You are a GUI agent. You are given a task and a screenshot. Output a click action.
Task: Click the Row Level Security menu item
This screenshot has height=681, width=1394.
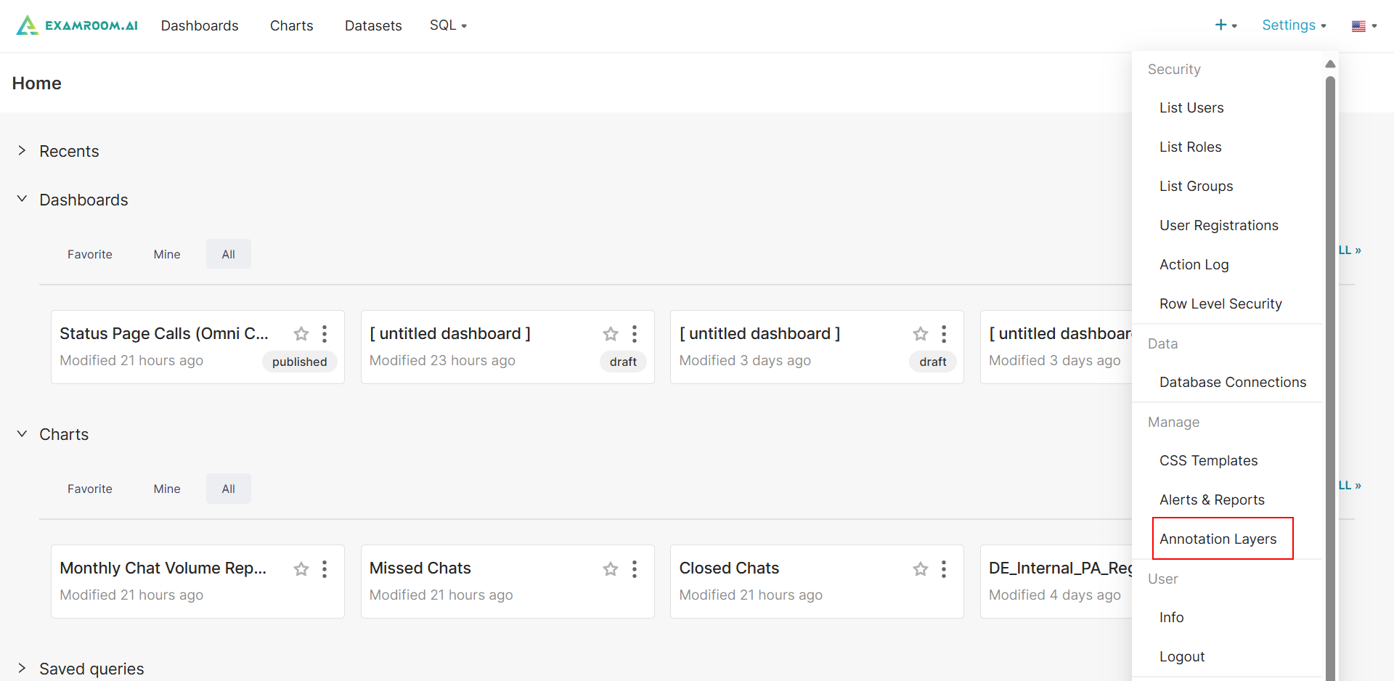(1220, 303)
